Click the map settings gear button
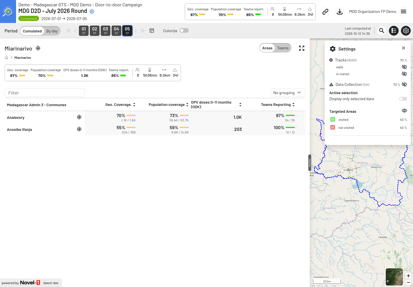This screenshot has width=413, height=287. [x=406, y=31]
